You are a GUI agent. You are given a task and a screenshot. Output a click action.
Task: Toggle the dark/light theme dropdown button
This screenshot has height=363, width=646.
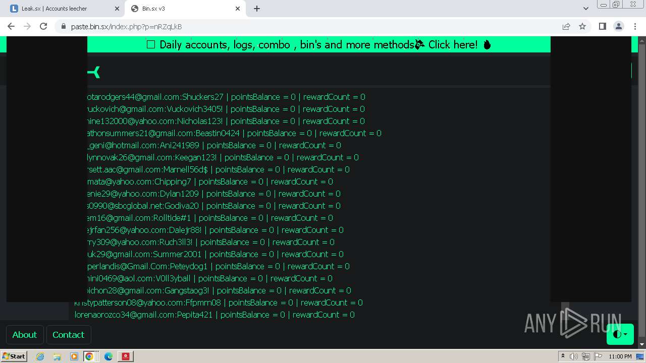pyautogui.click(x=620, y=334)
